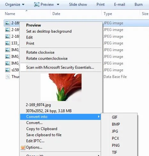Image resolution: width=149 pixels, height=156 pixels.
Task: Click the Data Base File type cell
Action: click(x=115, y=77)
